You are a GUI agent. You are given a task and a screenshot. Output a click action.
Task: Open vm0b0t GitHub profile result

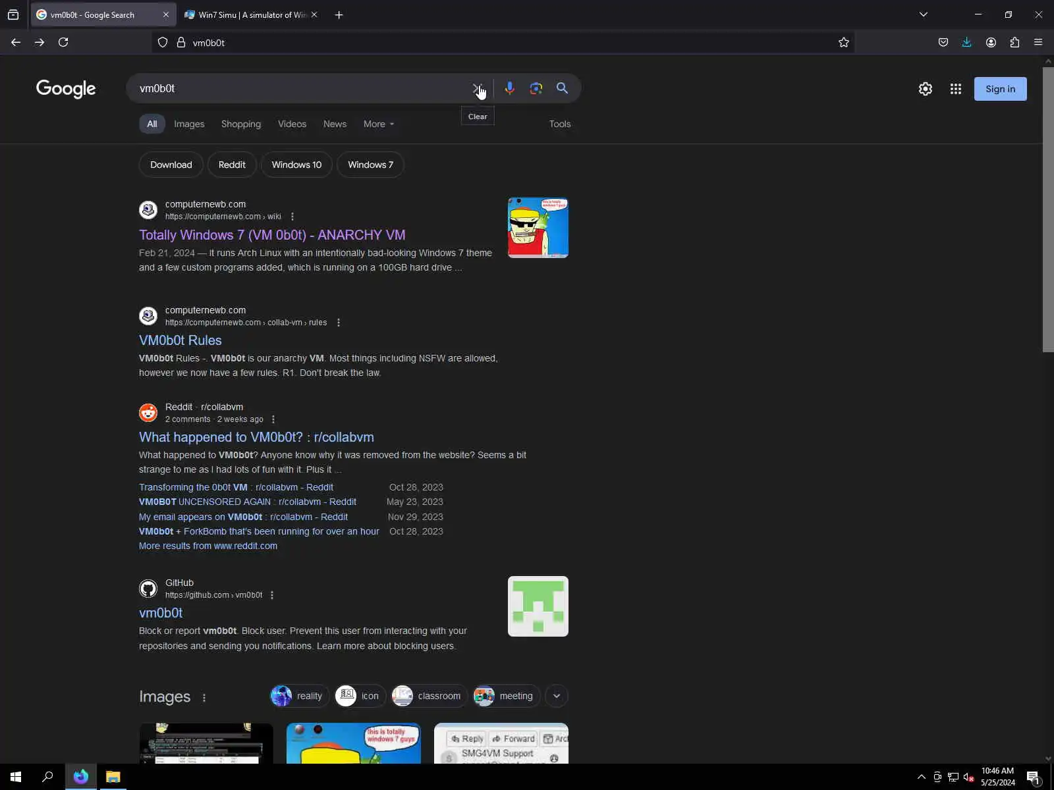click(161, 613)
